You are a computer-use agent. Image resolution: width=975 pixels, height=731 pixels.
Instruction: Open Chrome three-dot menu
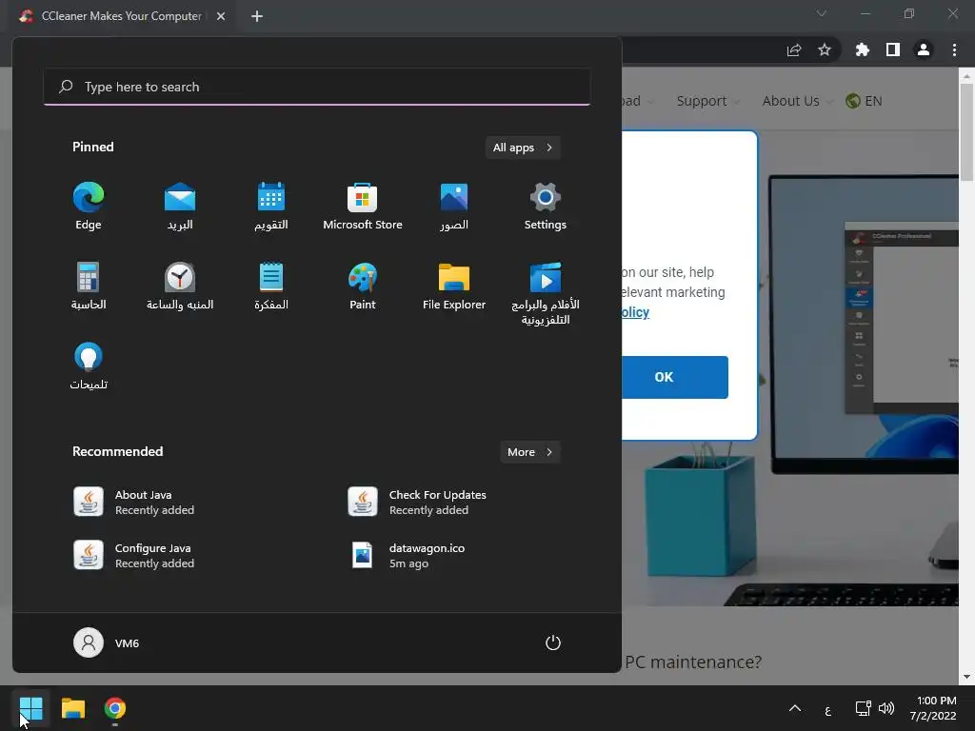coord(954,49)
